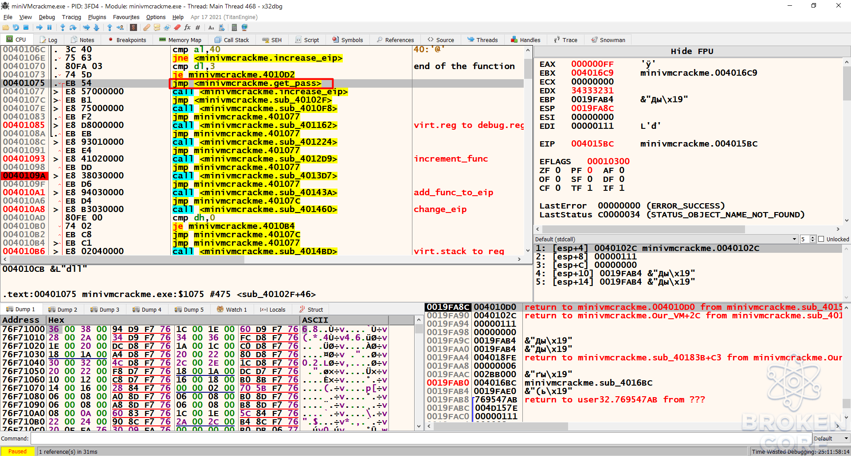Click the Trace Into icon
Image resolution: width=851 pixels, height=456 pixels.
86,27
